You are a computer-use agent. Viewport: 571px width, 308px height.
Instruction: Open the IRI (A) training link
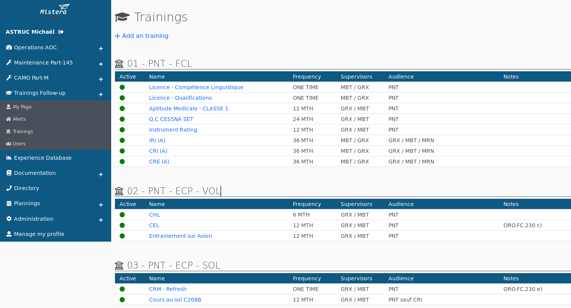(x=157, y=140)
